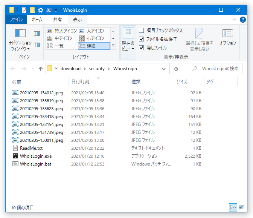This screenshot has width=253, height=218.
Task: Click the PowerShell quick access icon
Action: [49, 10]
